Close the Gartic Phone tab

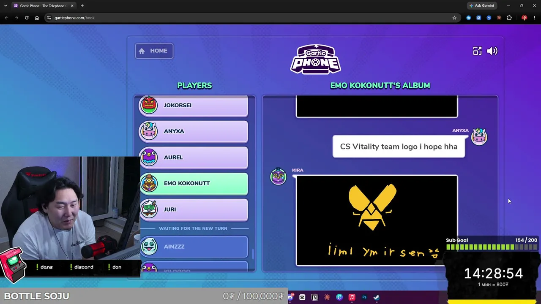coord(72,6)
